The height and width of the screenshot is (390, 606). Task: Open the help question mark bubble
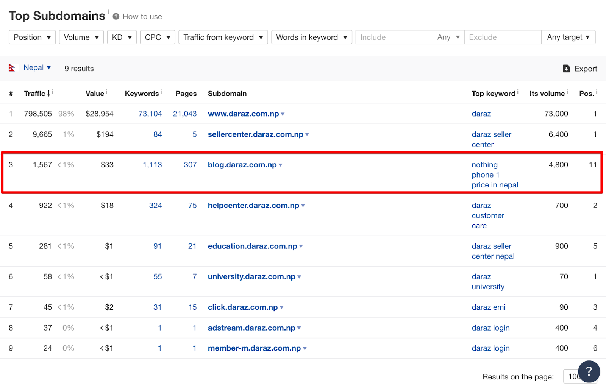[x=589, y=371]
